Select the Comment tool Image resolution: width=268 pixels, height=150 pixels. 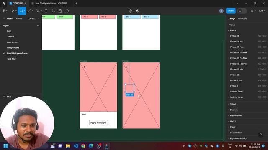67,11
